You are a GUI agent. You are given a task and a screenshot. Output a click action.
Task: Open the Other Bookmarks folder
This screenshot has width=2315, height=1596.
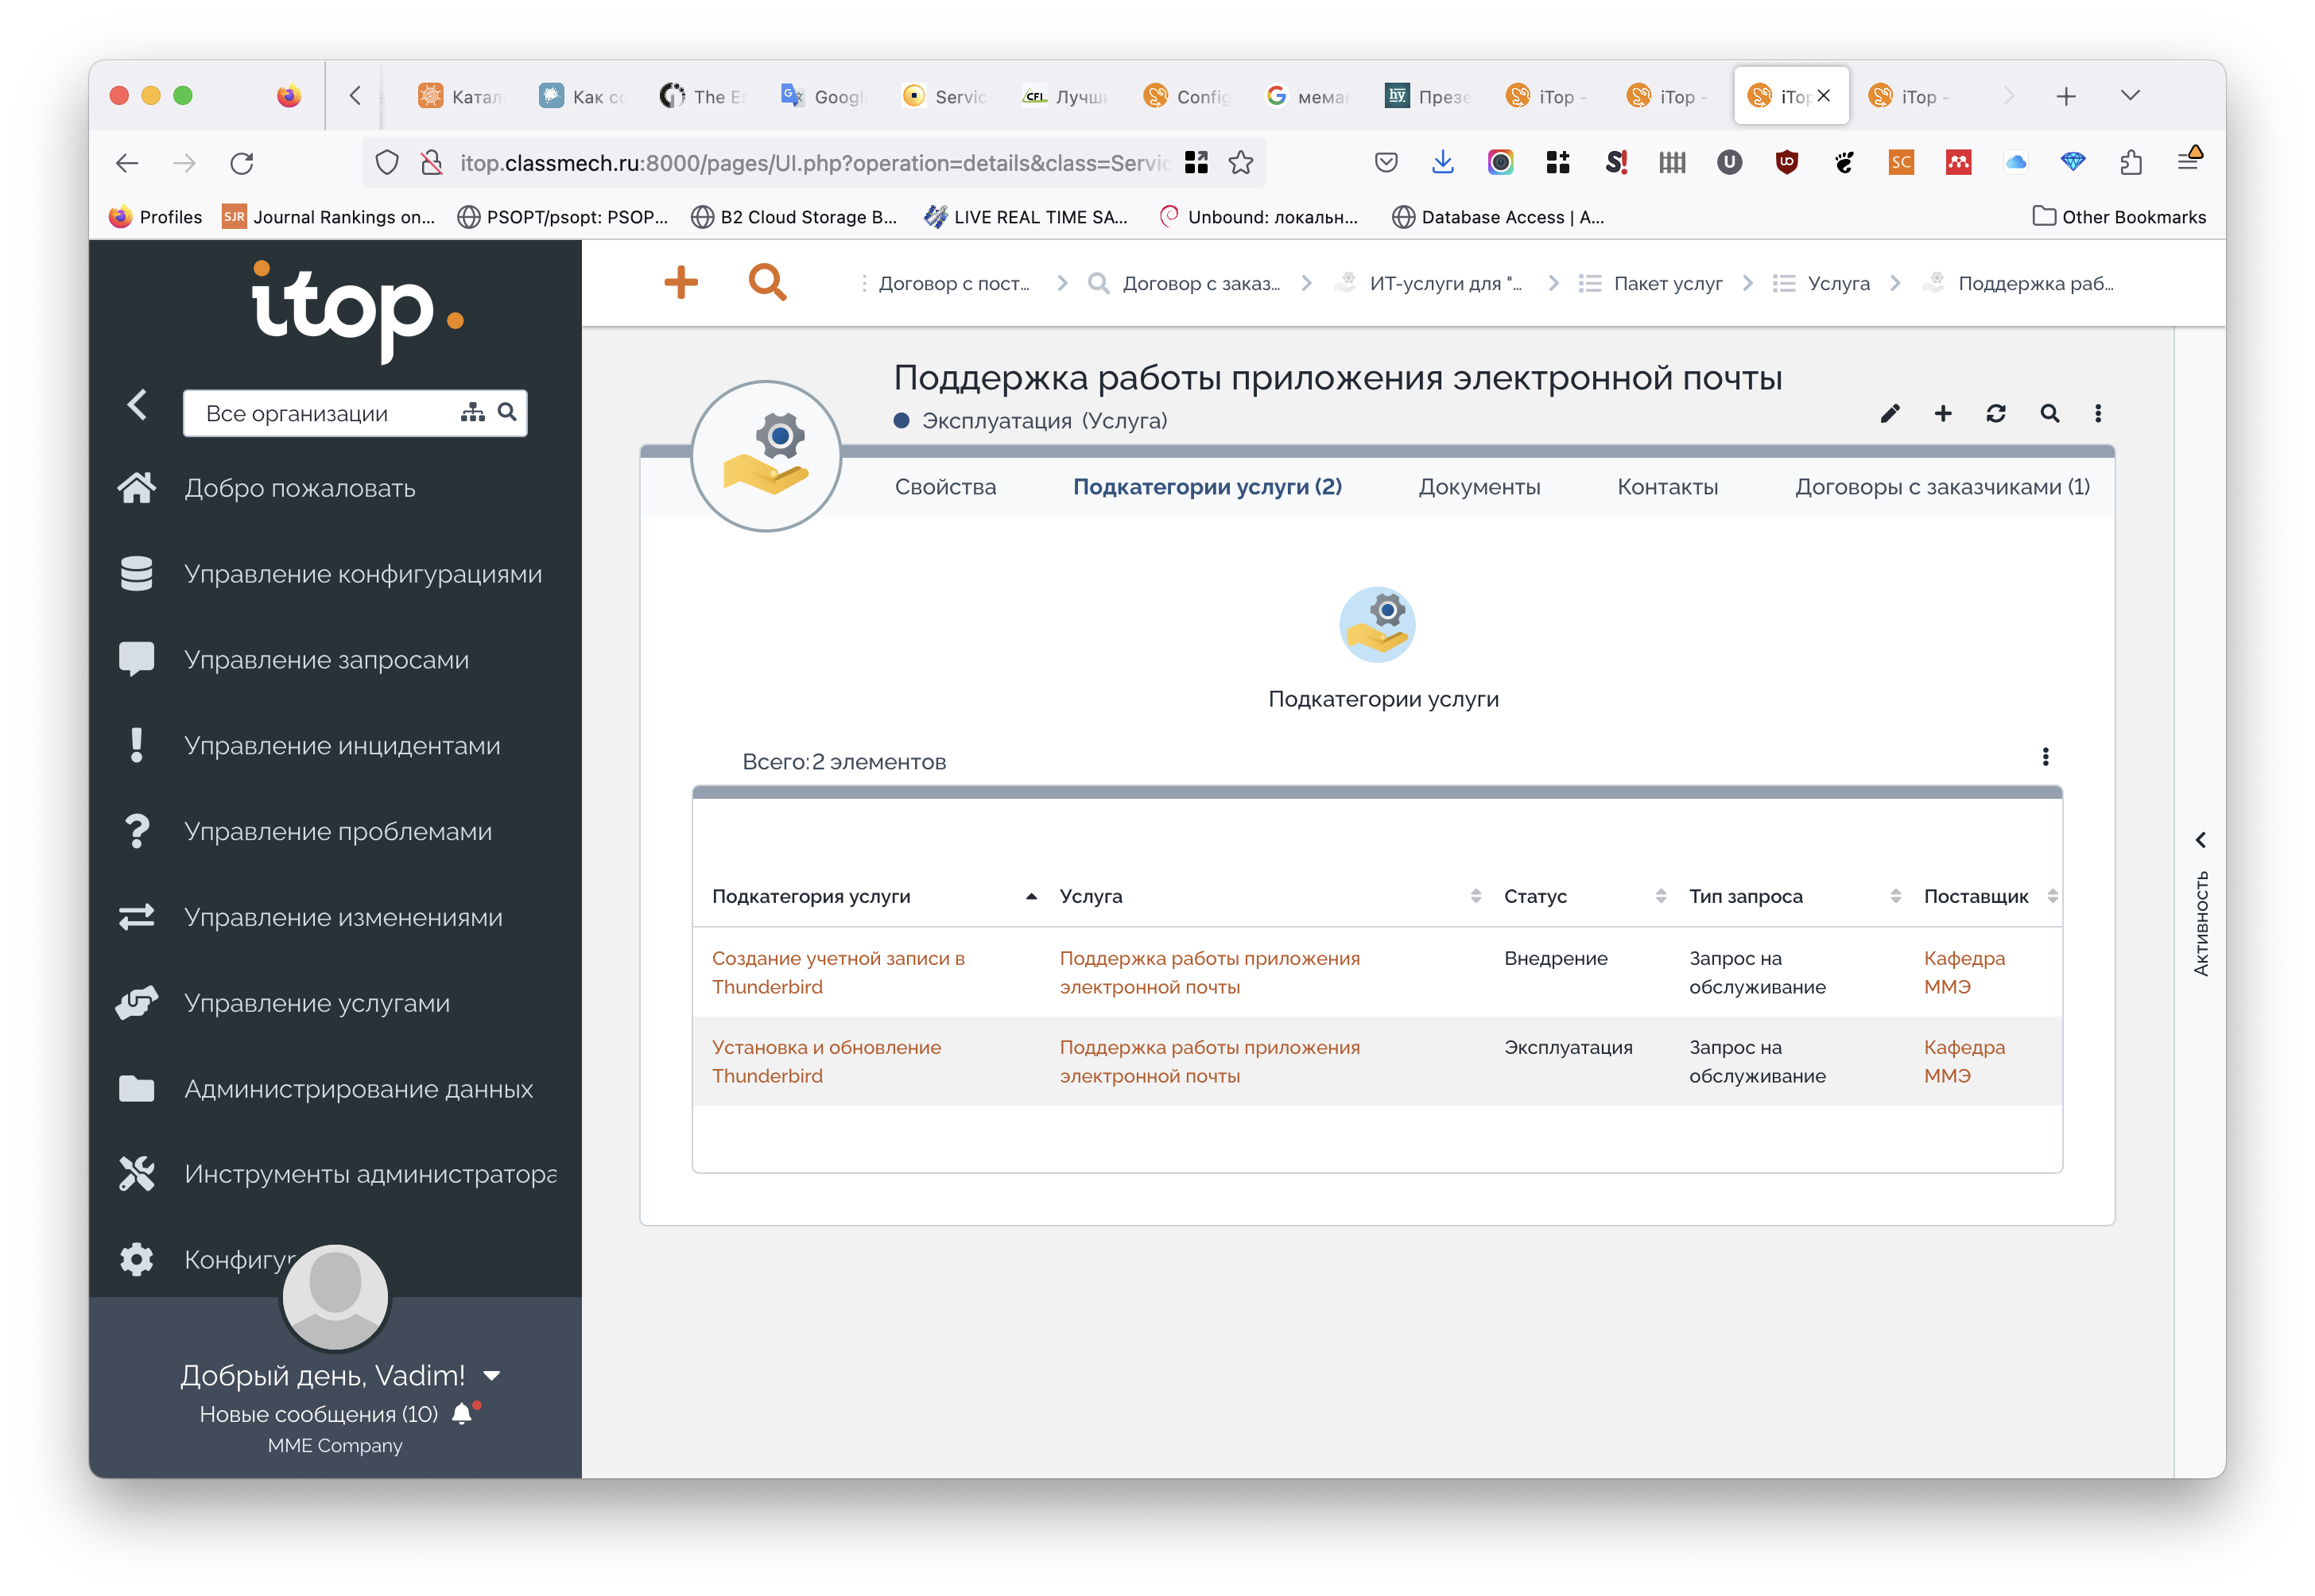pos(2119,217)
